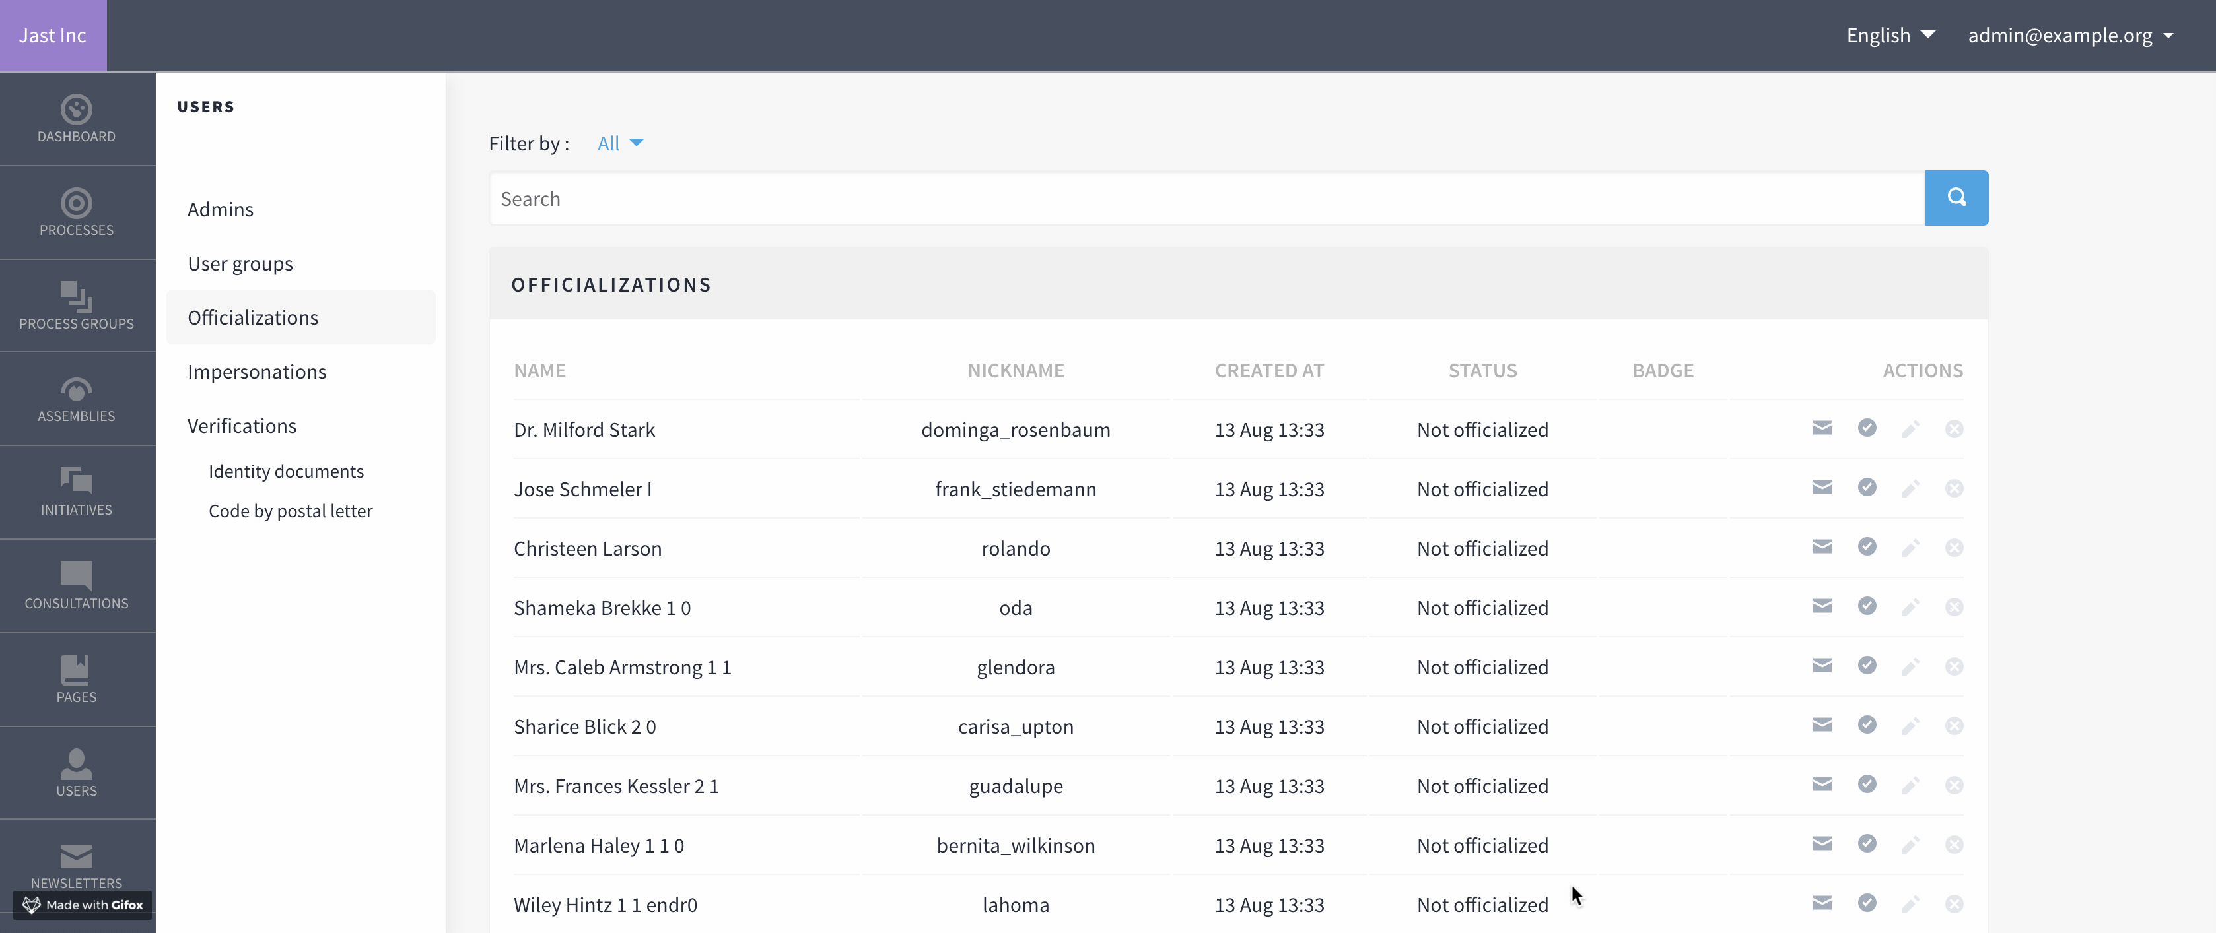
Task: Open Identity documents verification link
Action: point(286,471)
